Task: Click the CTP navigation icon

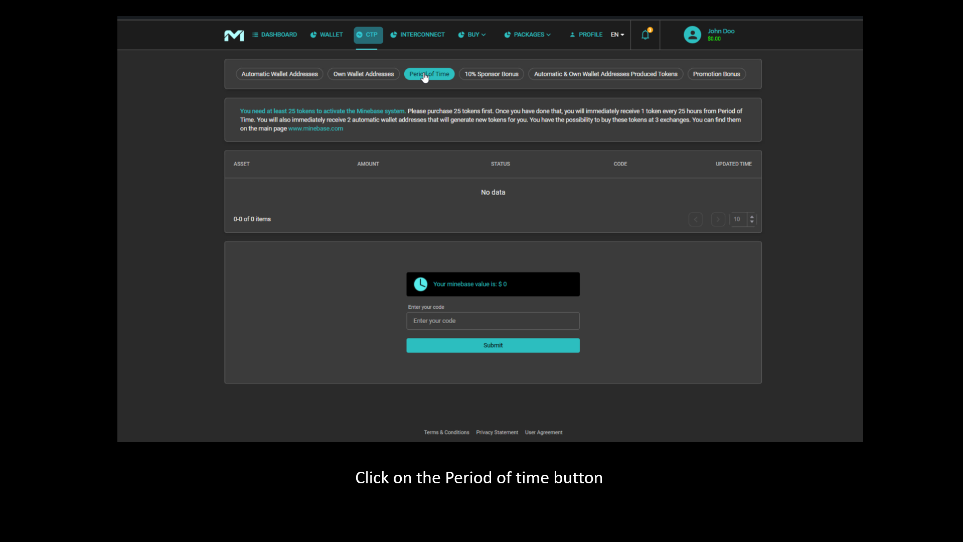Action: (360, 35)
